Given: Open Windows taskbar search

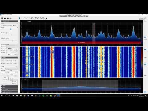Looking at the screenshot, I should click(6, 96).
